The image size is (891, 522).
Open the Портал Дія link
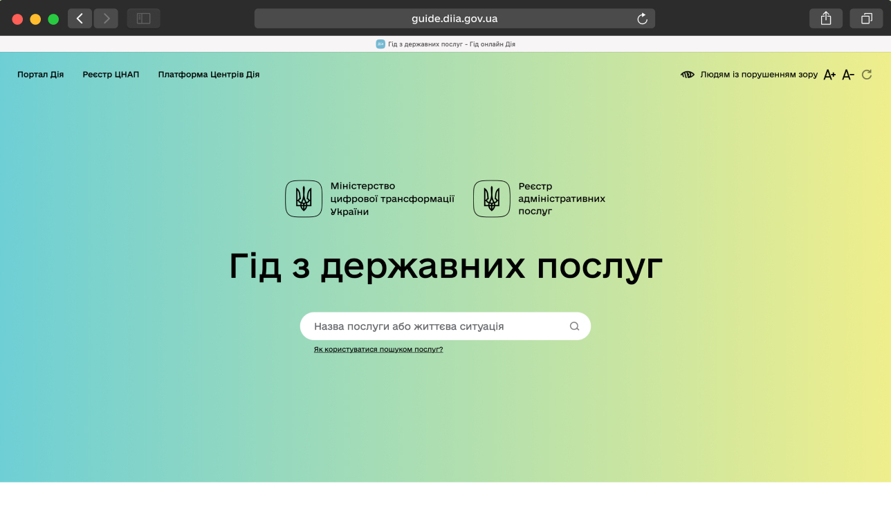[40, 75]
